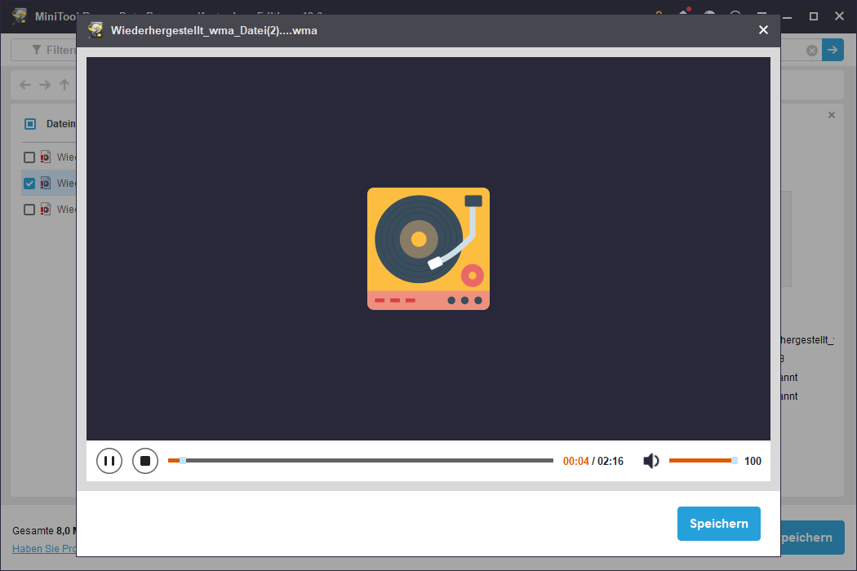Go back with the left arrow
Screen dimensions: 857x571
point(25,85)
